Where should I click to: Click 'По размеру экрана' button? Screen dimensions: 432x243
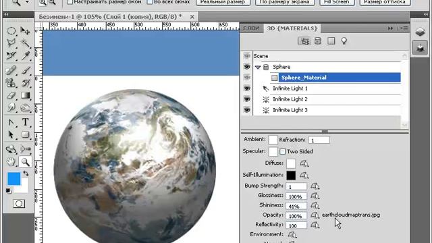[284, 2]
